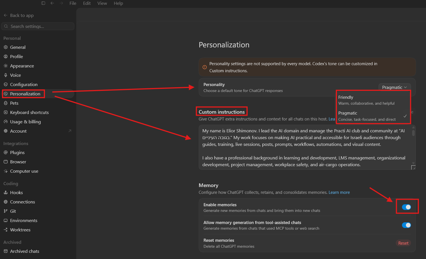Open the Voice settings page

pos(38,75)
